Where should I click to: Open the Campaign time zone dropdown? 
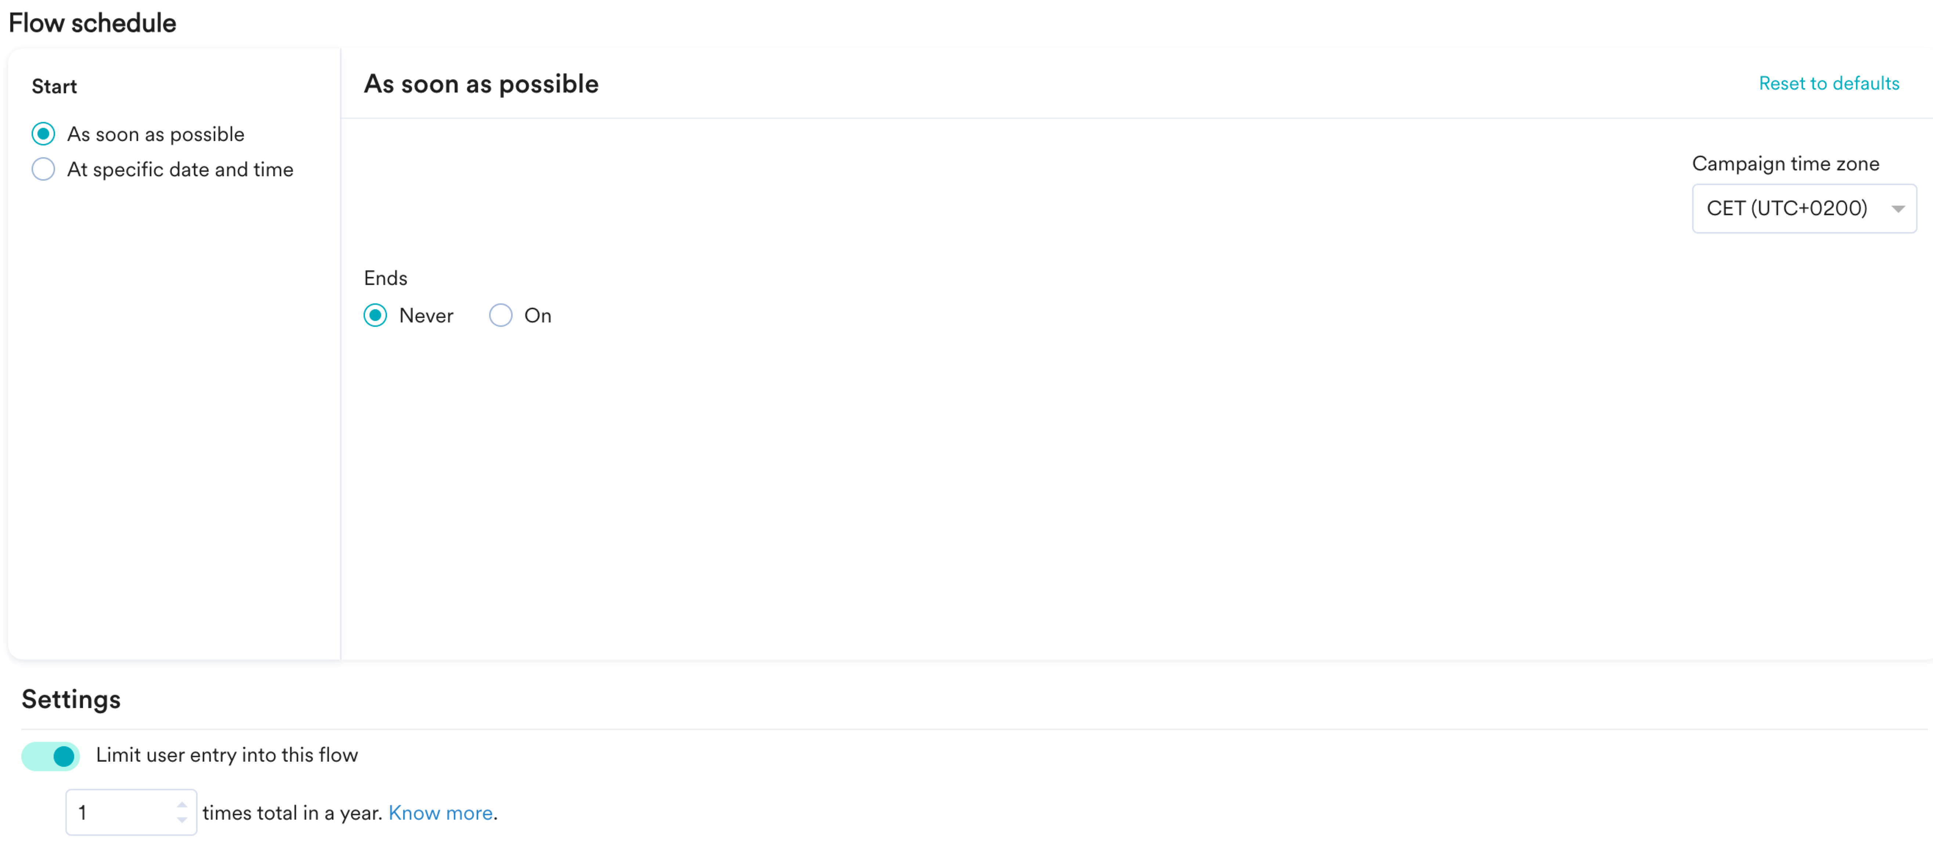tap(1804, 209)
